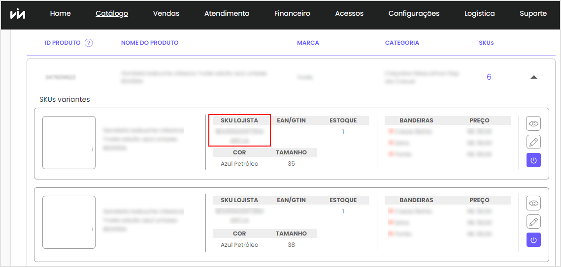Open the Acessos menu
Screen dimensions: 561x267
point(350,14)
